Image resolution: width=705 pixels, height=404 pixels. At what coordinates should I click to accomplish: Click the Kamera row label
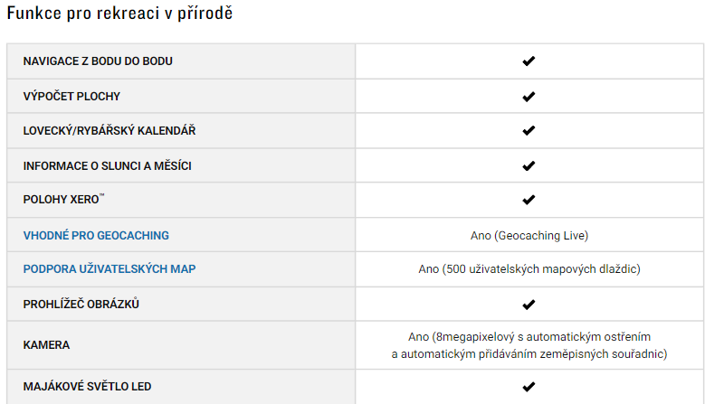pos(46,345)
